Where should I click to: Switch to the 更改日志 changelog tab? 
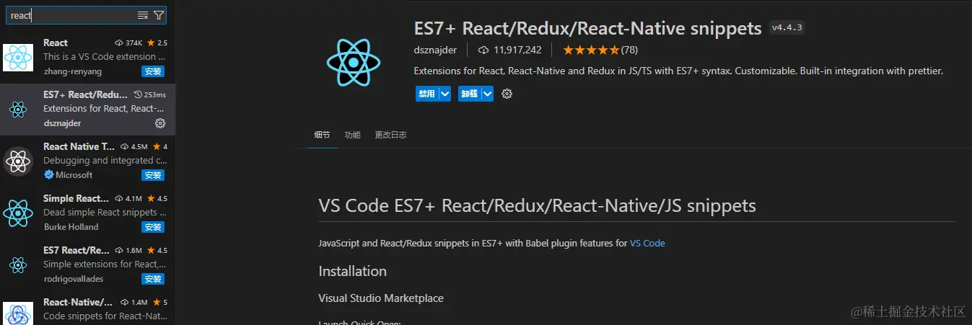(390, 135)
